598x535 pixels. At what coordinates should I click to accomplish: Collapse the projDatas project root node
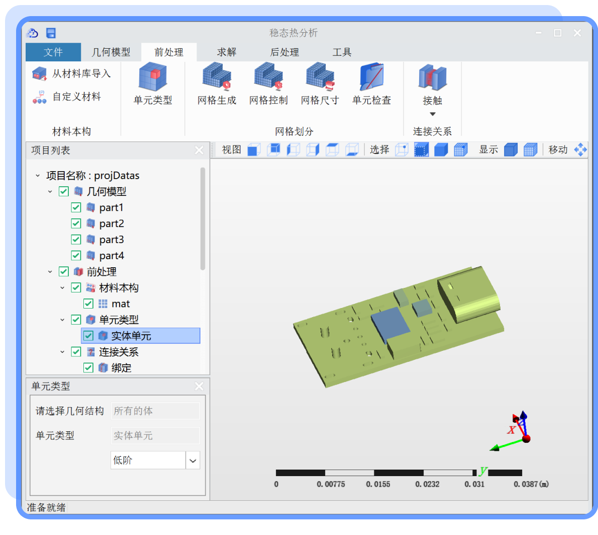pyautogui.click(x=38, y=176)
